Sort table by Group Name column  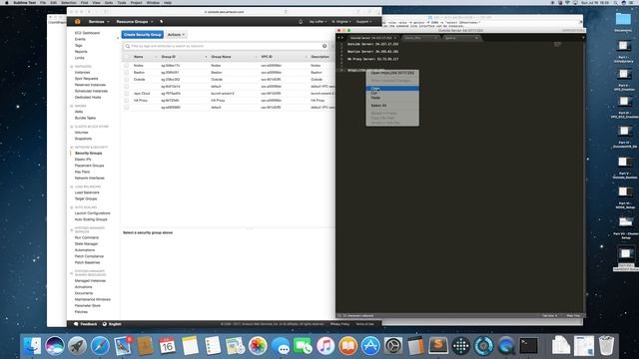click(221, 57)
